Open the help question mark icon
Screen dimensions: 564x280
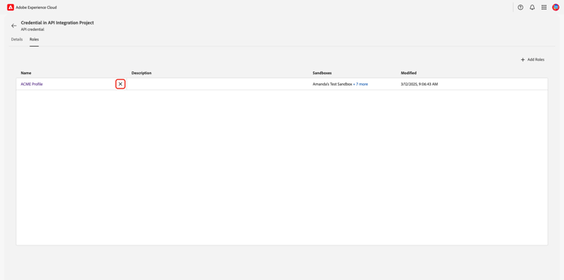pos(520,8)
